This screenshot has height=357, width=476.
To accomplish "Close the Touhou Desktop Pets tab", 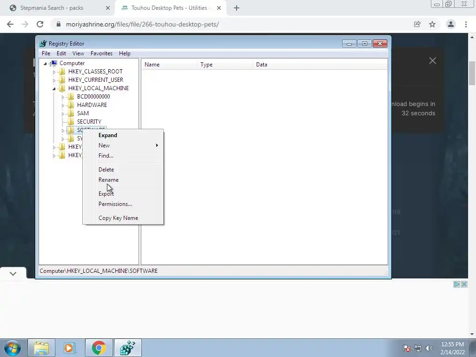I will pos(218,8).
